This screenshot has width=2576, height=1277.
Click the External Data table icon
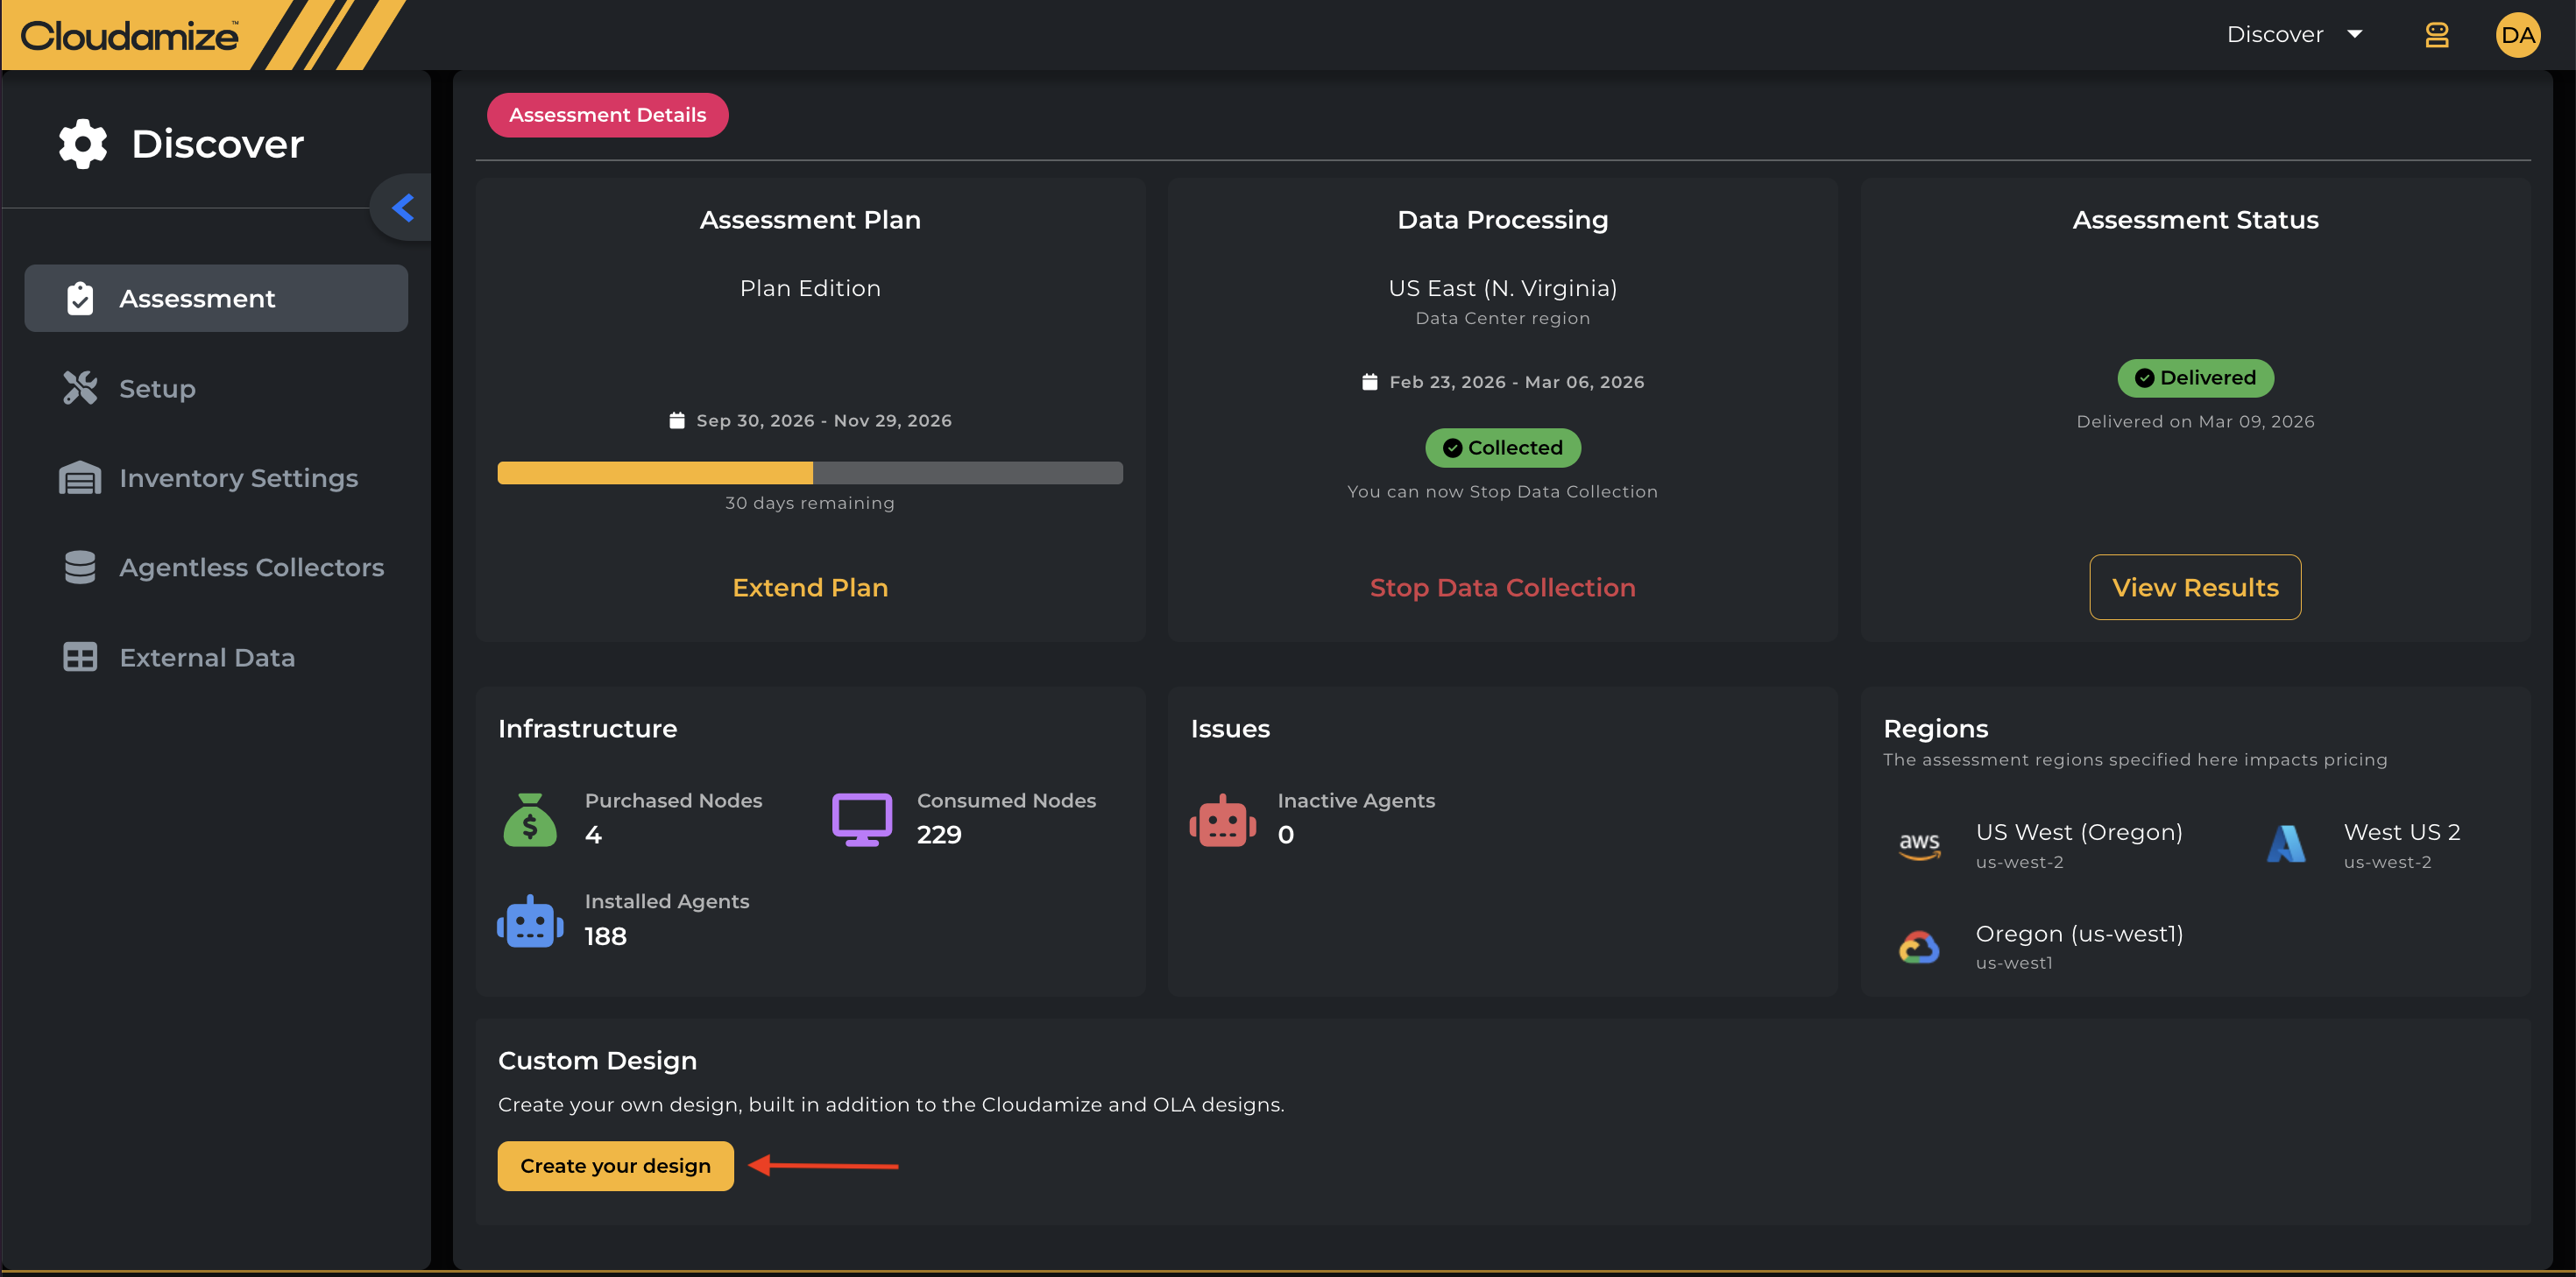coord(80,657)
